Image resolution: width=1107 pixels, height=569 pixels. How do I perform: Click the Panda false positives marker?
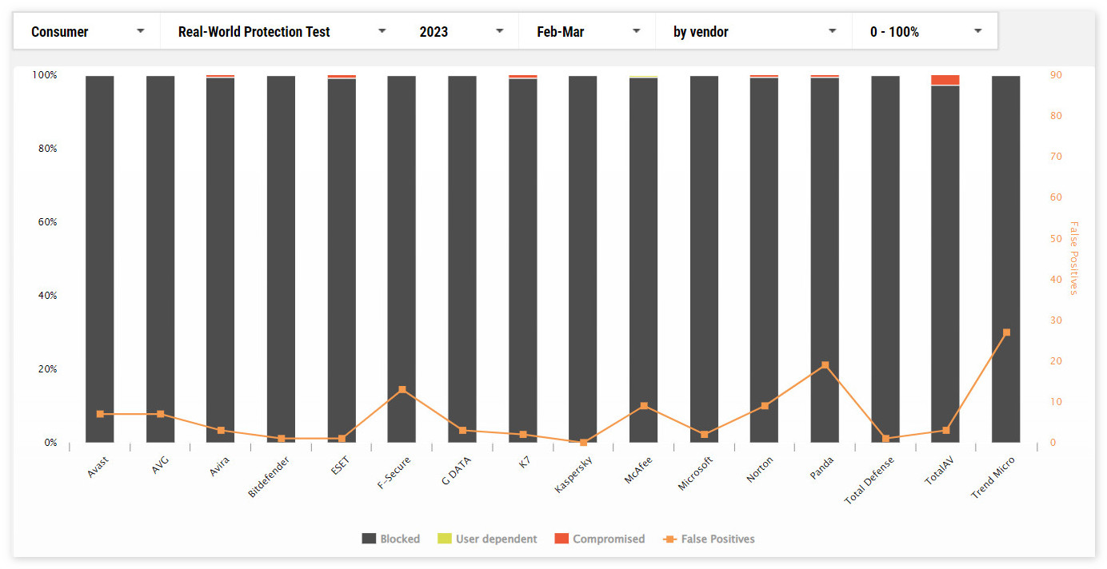pos(825,365)
